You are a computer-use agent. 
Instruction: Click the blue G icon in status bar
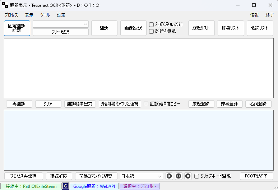(x=65, y=186)
